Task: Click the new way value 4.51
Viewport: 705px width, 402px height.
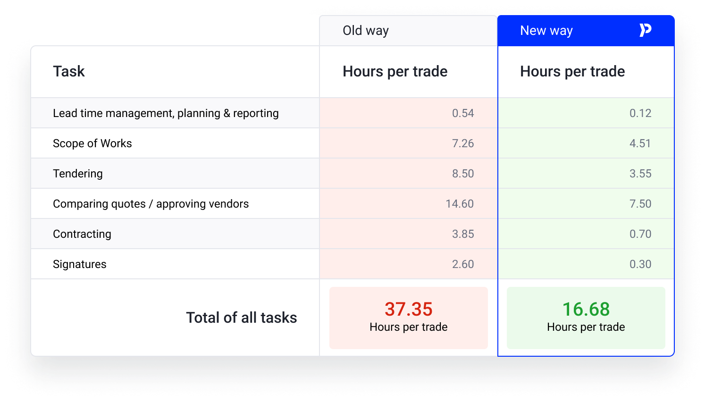Action: (x=640, y=143)
